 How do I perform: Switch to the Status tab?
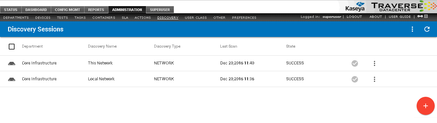click(11, 10)
